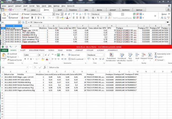
Task: Click Zmazať (clear formatting) in LibreOffice
Action: pos(25,18)
